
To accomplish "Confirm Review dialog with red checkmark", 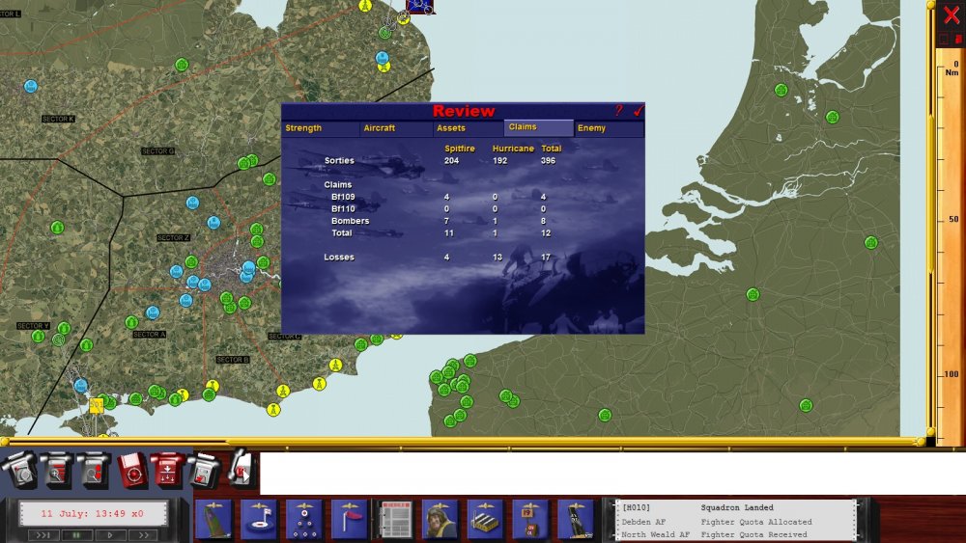I will 638,111.
